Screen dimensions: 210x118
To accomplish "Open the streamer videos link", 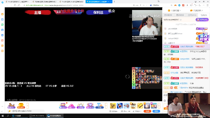I will (174, 10).
